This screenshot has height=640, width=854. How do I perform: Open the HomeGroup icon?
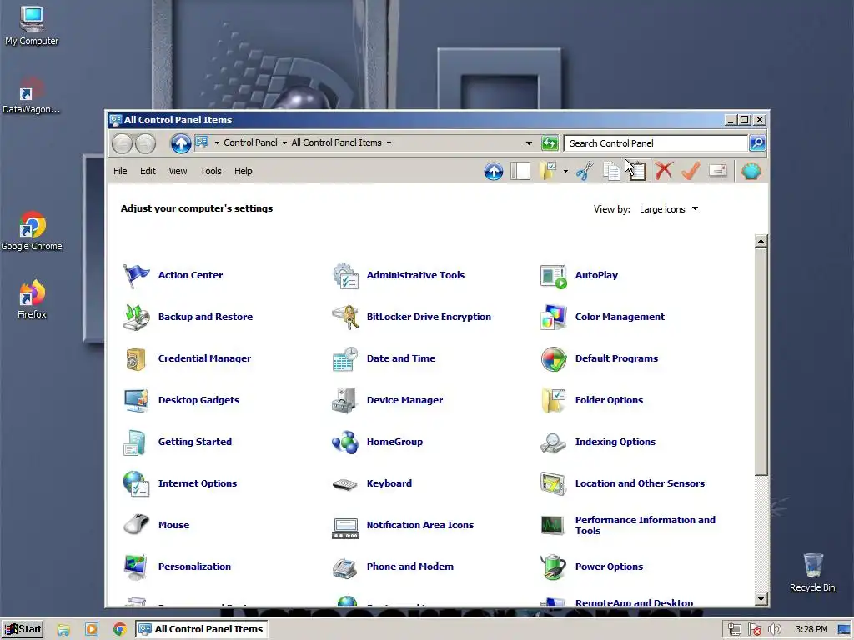click(x=344, y=442)
